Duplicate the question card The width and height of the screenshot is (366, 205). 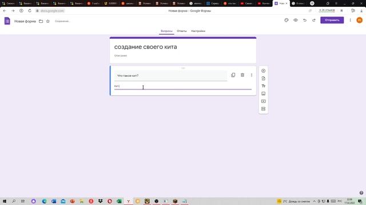click(233, 75)
